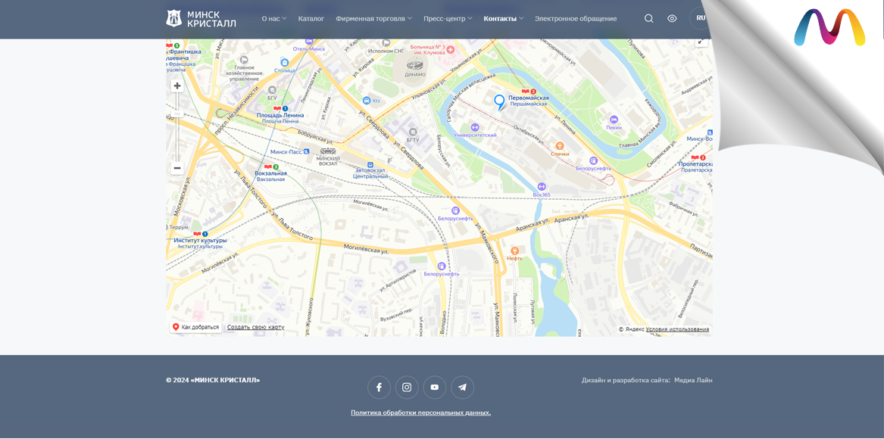Open the Условия использования link
The width and height of the screenshot is (884, 439).
point(678,329)
